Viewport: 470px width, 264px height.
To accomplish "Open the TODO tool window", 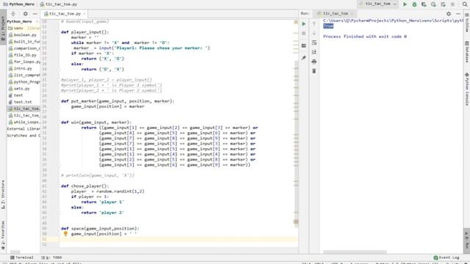I will click(51, 257).
